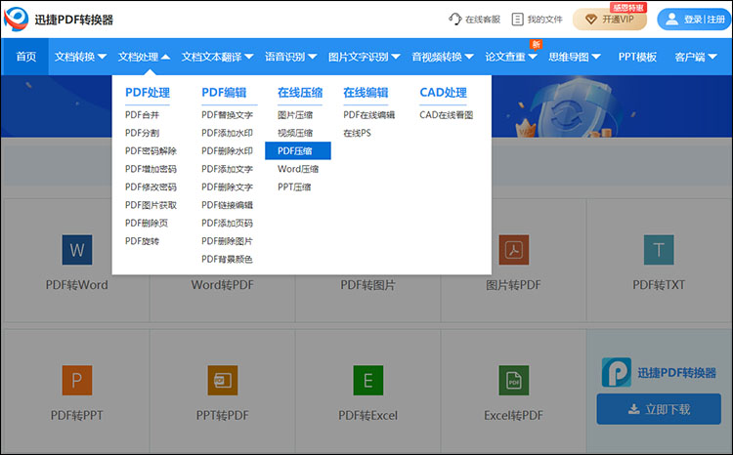Expand the 语音识别 dropdown menu

click(290, 57)
